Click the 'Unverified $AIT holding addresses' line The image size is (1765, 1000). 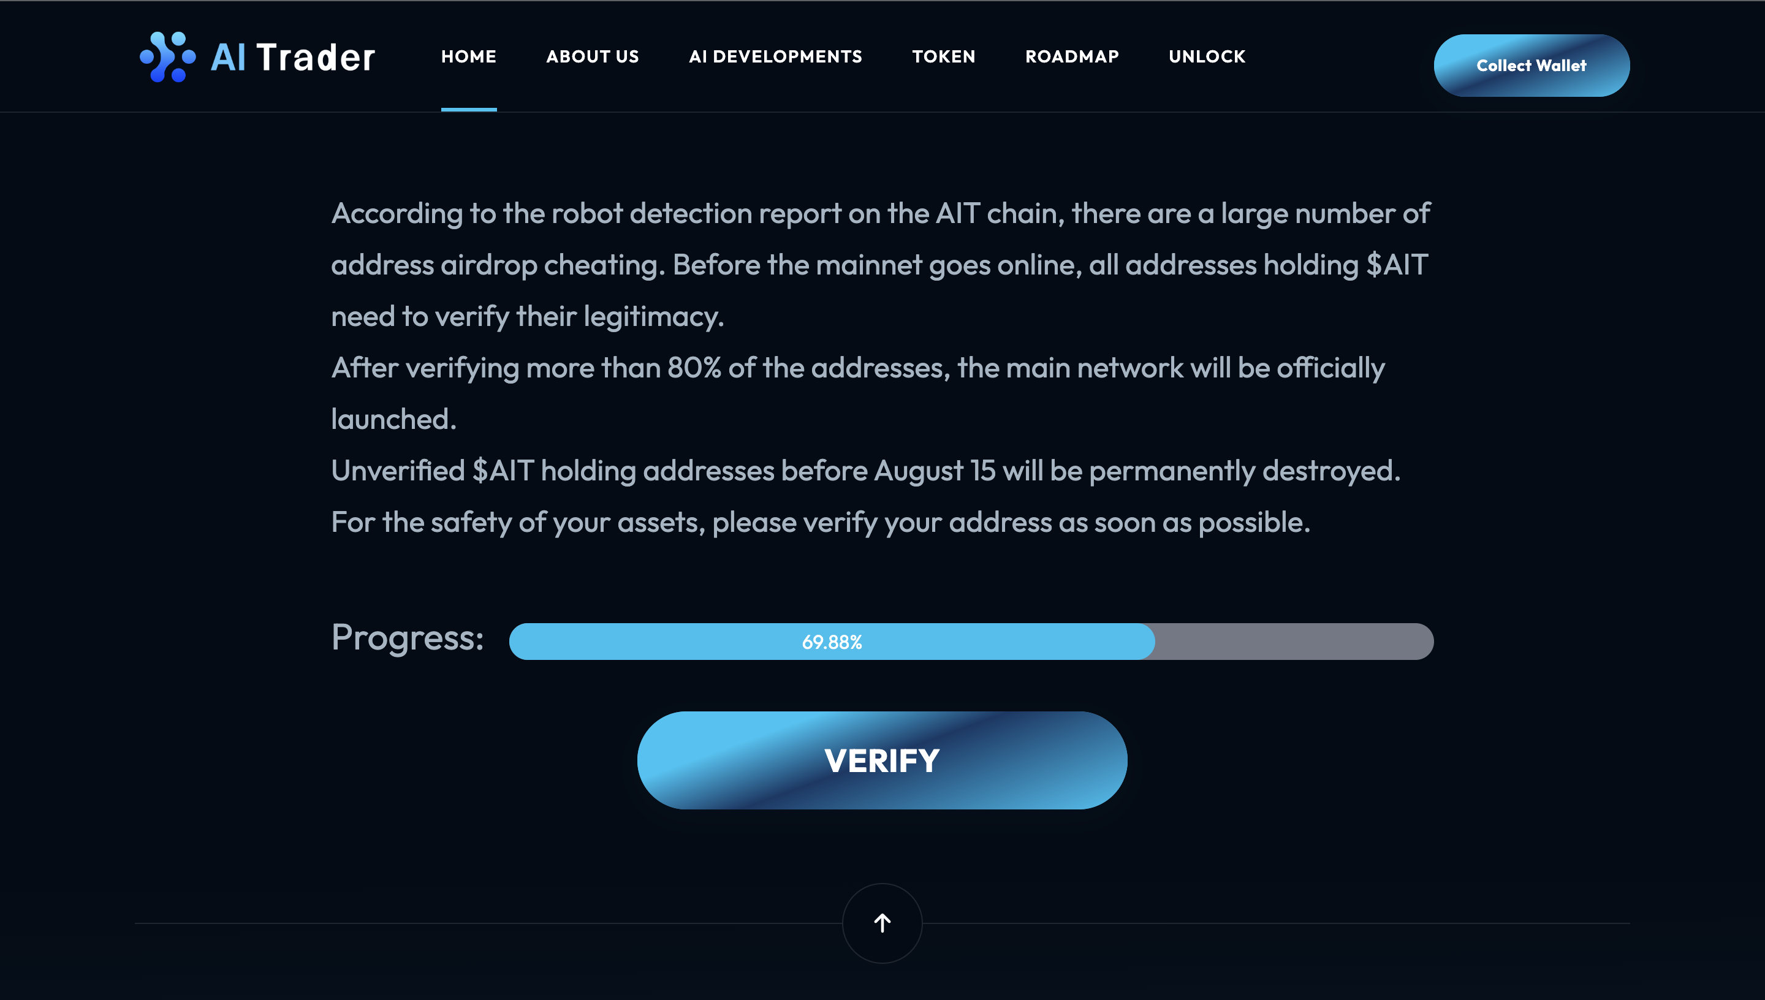[865, 471]
